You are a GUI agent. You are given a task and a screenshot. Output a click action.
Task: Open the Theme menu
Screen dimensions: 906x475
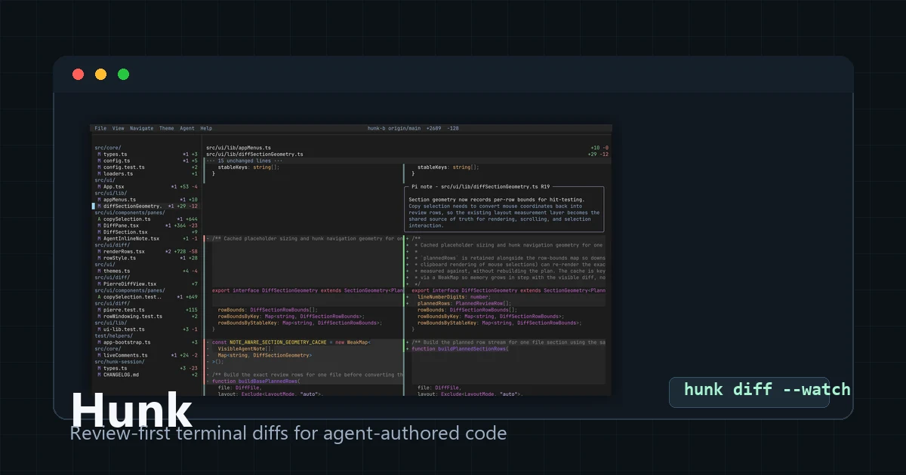click(x=166, y=128)
